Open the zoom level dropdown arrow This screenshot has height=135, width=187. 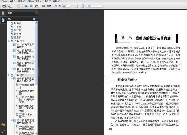coord(70,6)
